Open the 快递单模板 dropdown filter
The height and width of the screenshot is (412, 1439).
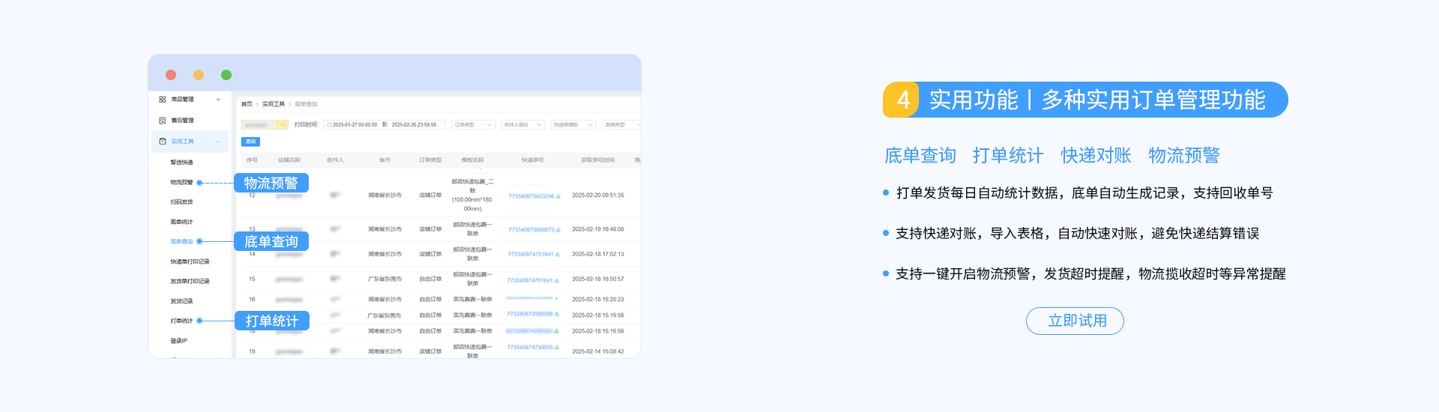(x=573, y=125)
